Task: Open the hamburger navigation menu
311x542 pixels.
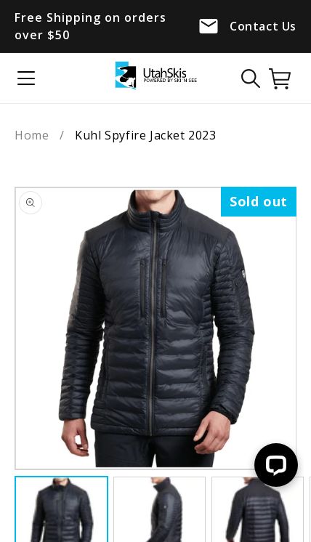Action: tap(26, 78)
